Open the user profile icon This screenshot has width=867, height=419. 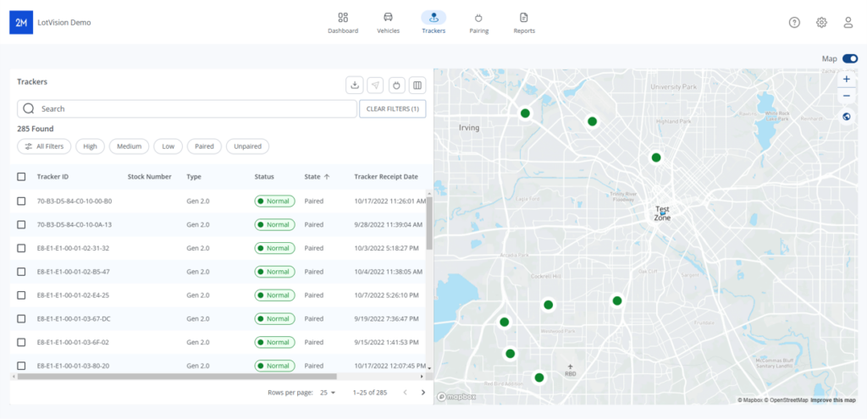[x=848, y=23]
